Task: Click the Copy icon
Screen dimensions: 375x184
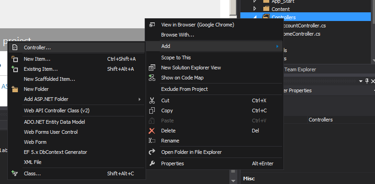Action: coord(152,110)
